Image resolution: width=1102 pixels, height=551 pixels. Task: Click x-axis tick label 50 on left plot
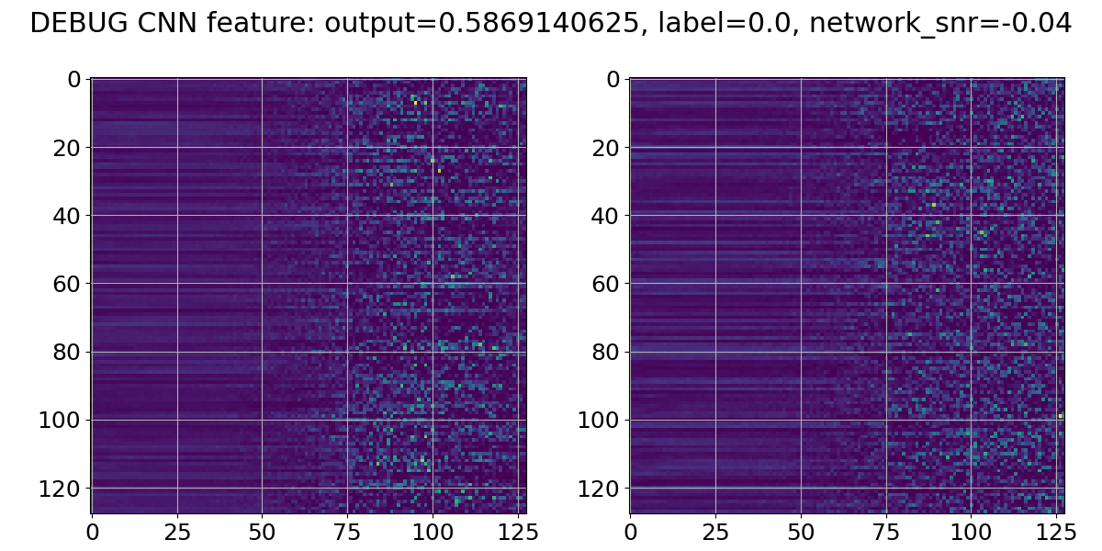point(263,532)
